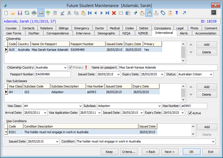
Task: Open the clipboard checklist icon
Action: coord(170,13)
